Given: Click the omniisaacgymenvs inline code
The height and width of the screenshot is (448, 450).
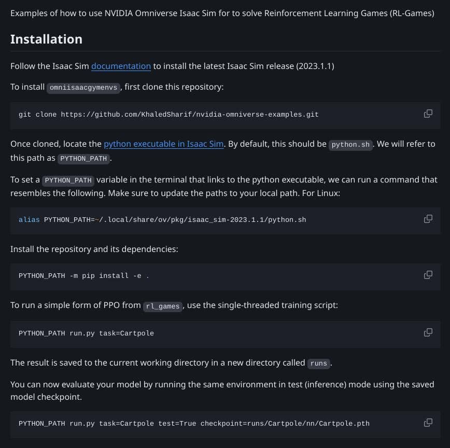Looking at the screenshot, I should click(83, 87).
